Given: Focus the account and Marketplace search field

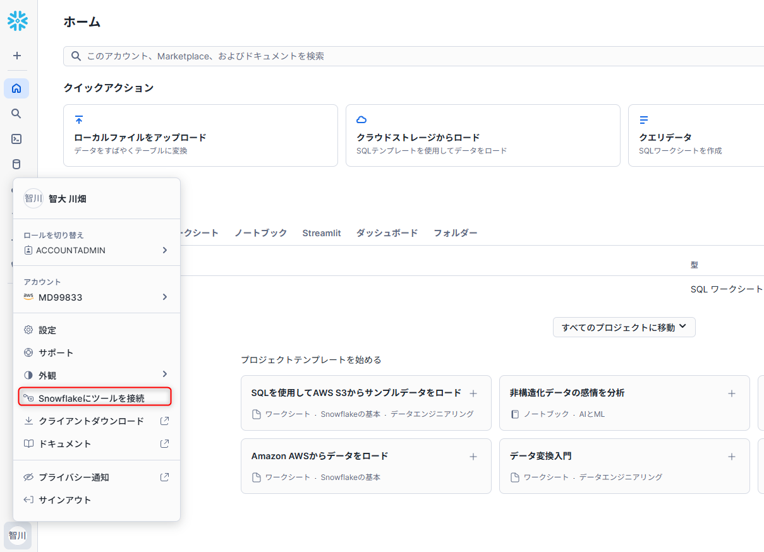Looking at the screenshot, I should [414, 56].
